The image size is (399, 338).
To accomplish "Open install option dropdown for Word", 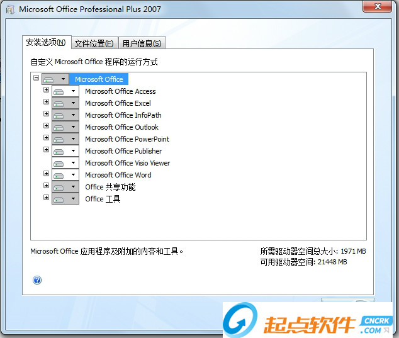I will [x=65, y=175].
